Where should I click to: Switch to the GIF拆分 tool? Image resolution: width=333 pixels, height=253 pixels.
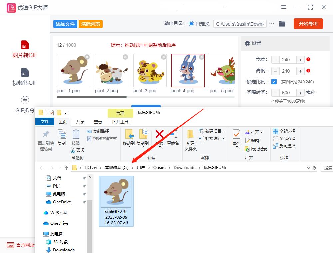(25, 103)
